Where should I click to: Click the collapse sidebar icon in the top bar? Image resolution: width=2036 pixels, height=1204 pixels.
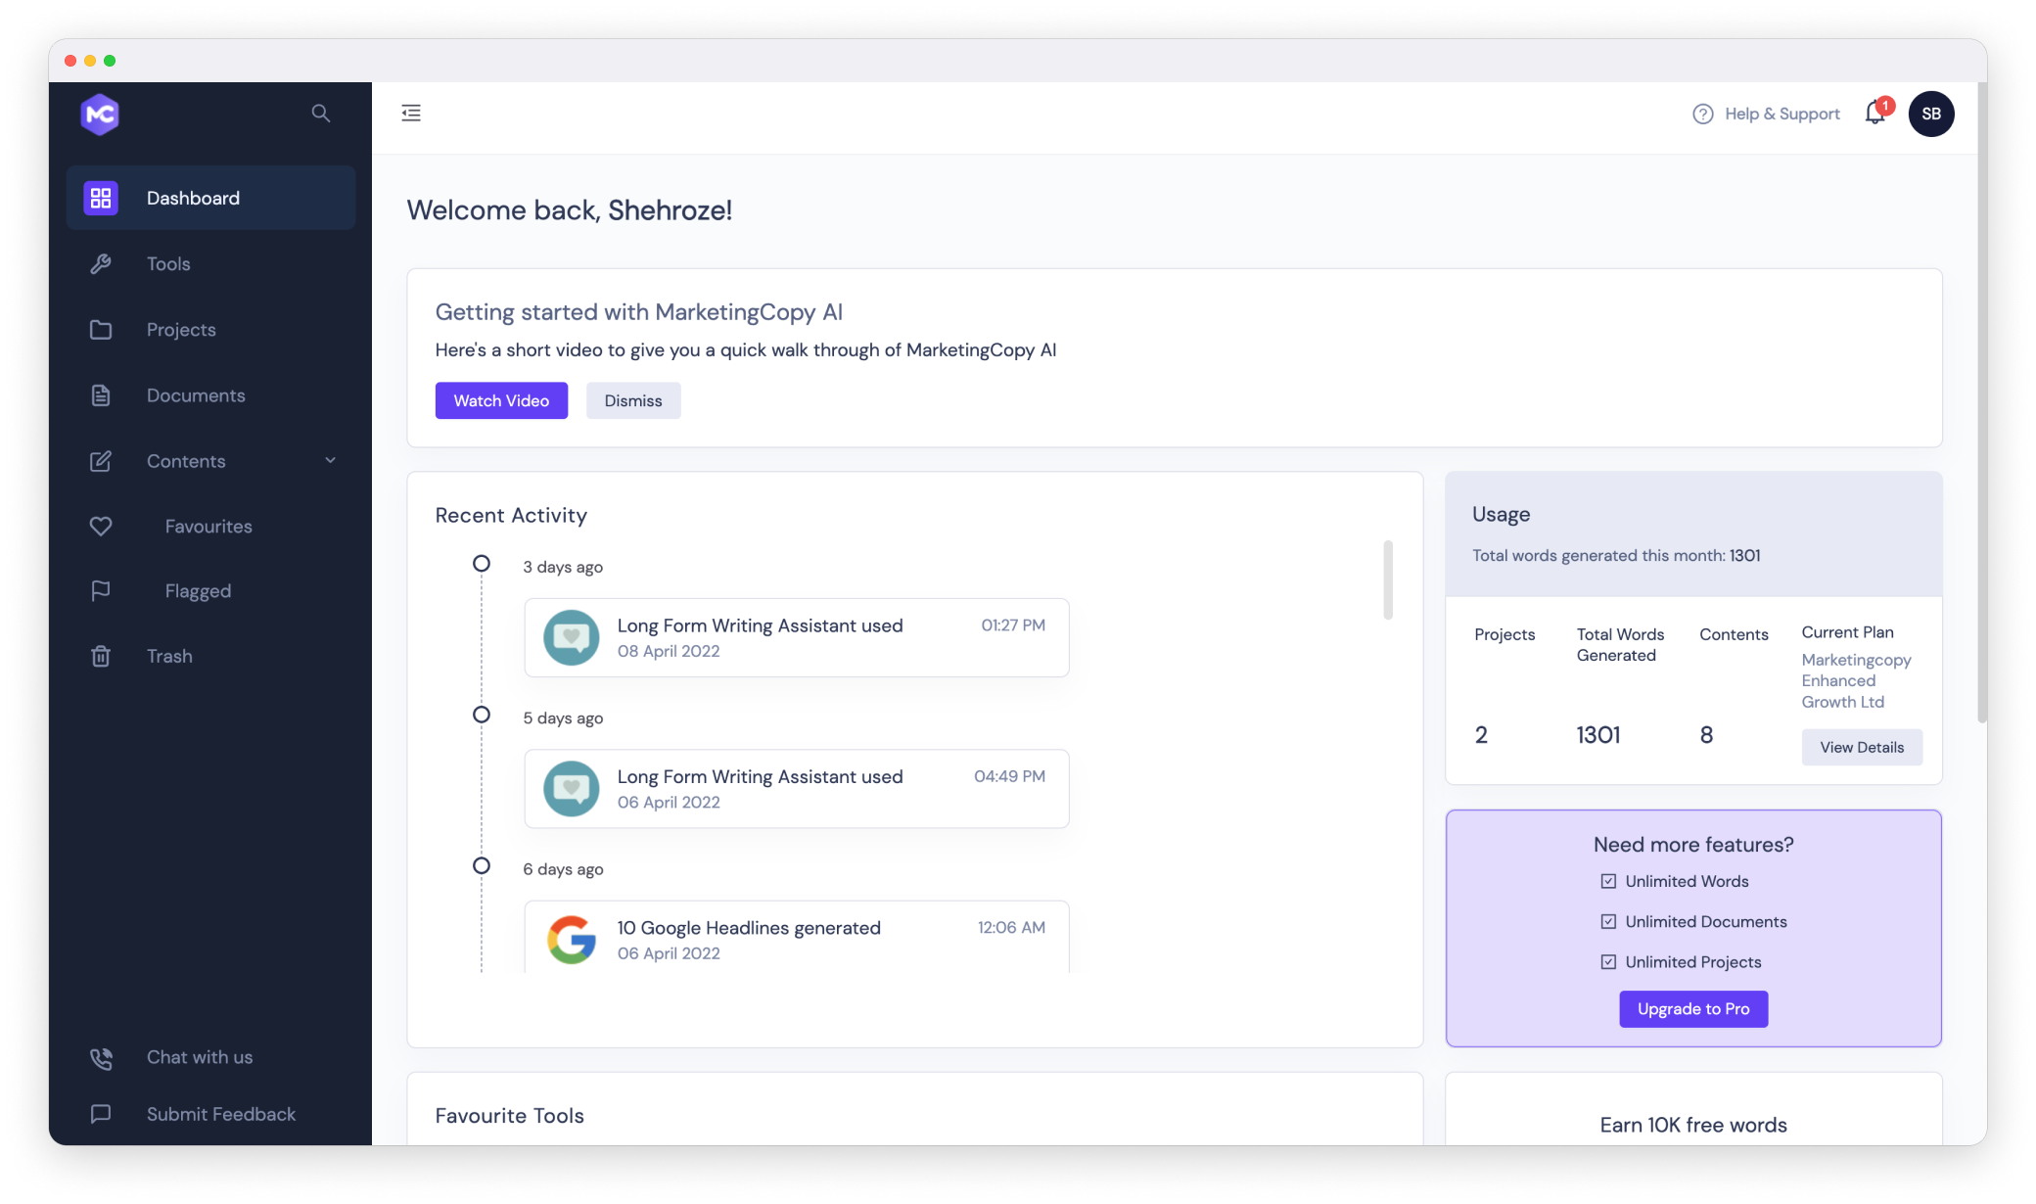pyautogui.click(x=411, y=113)
